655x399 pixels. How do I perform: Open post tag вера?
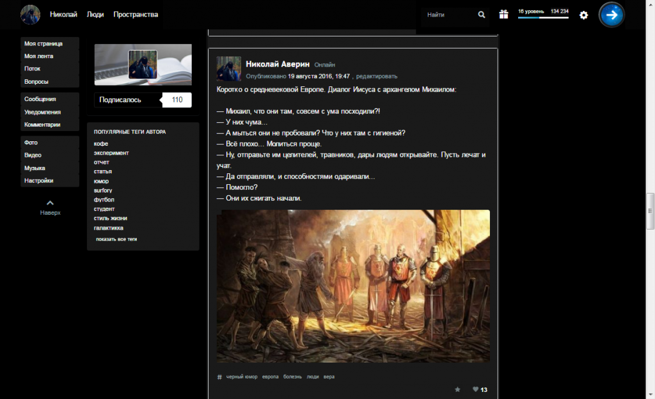pyautogui.click(x=329, y=377)
